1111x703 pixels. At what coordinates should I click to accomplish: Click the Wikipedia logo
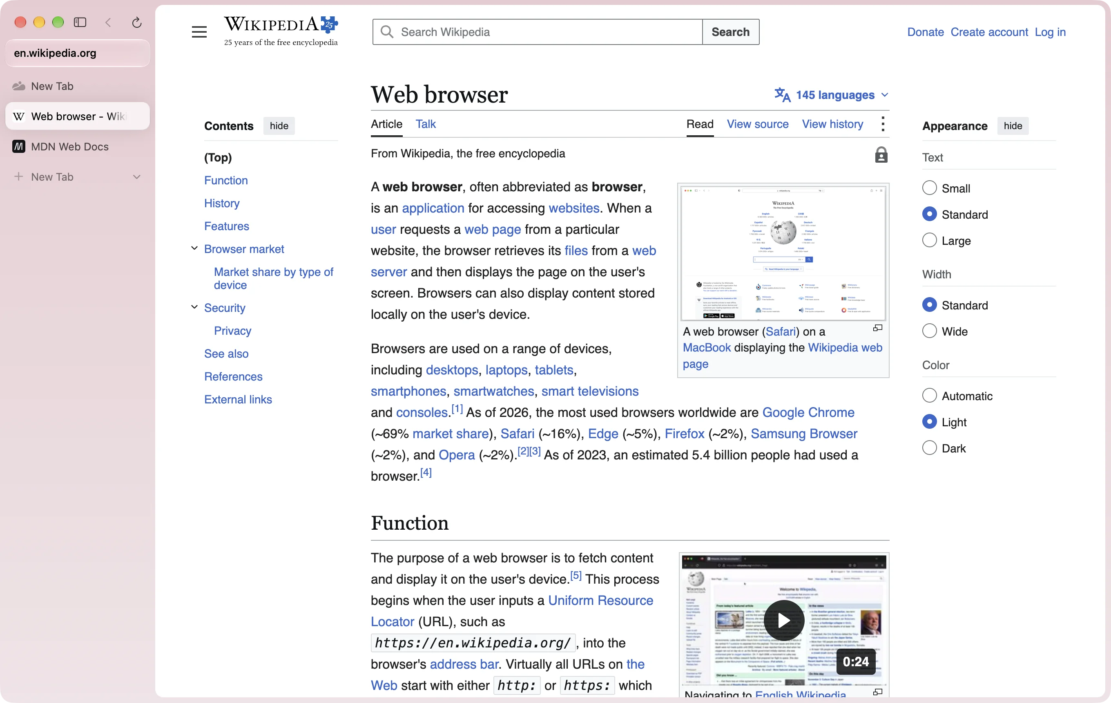281,31
